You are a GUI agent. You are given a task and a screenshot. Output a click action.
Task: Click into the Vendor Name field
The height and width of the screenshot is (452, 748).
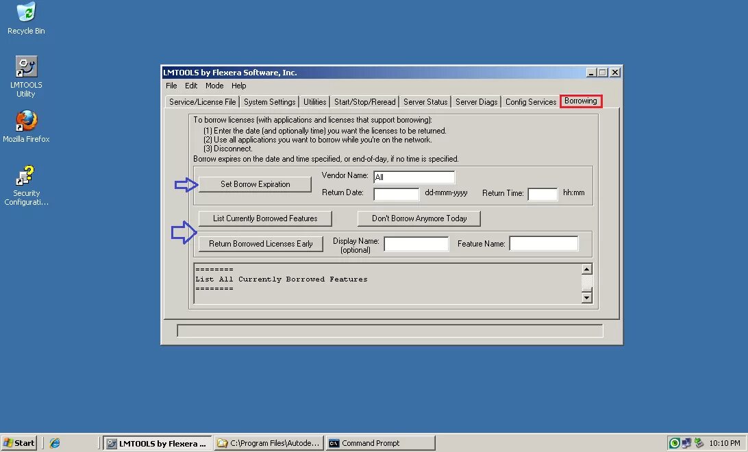(x=414, y=177)
